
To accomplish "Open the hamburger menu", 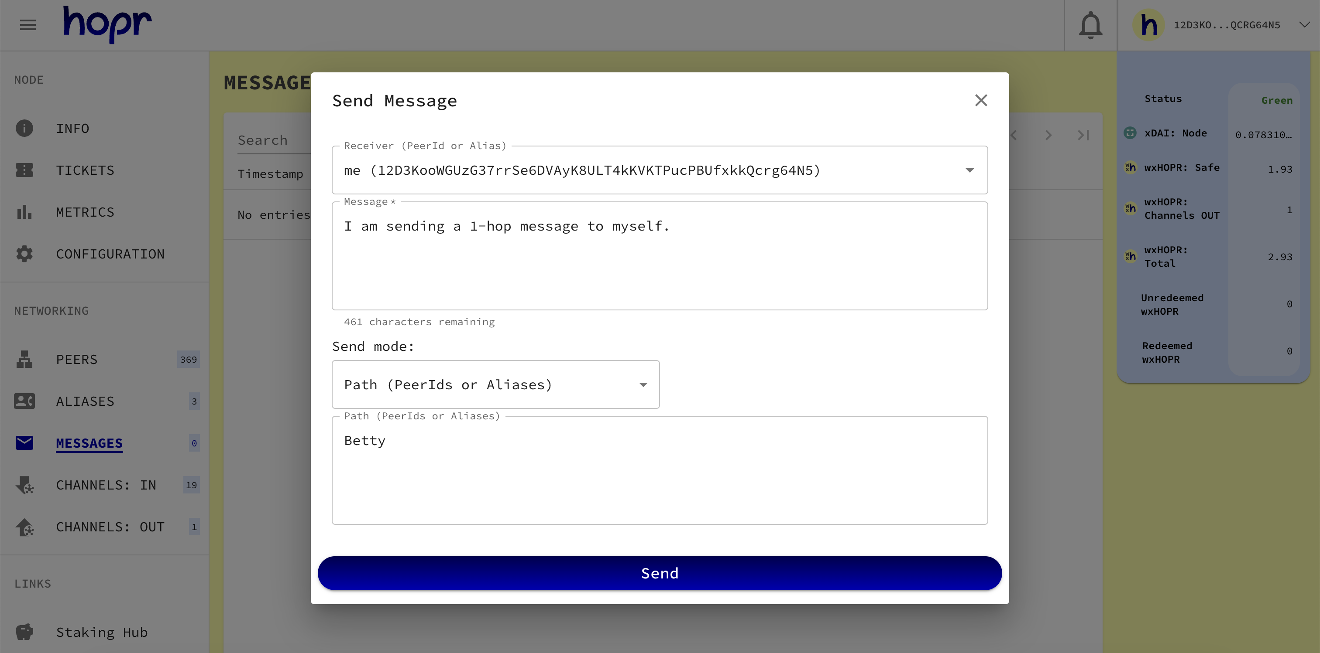I will [27, 24].
